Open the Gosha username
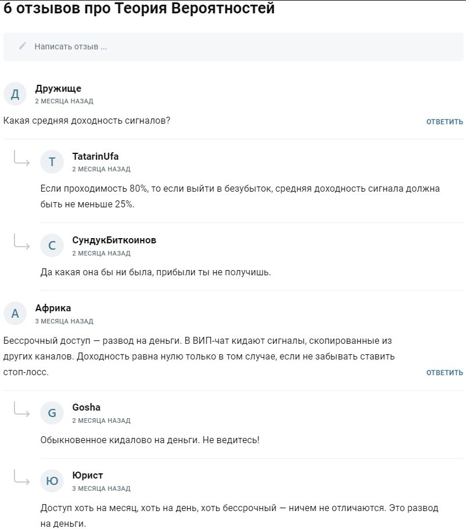 click(86, 407)
